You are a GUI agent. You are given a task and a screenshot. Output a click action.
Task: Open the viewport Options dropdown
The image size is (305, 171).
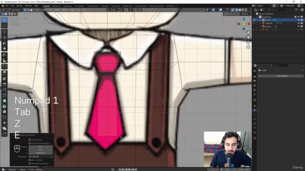(245, 14)
